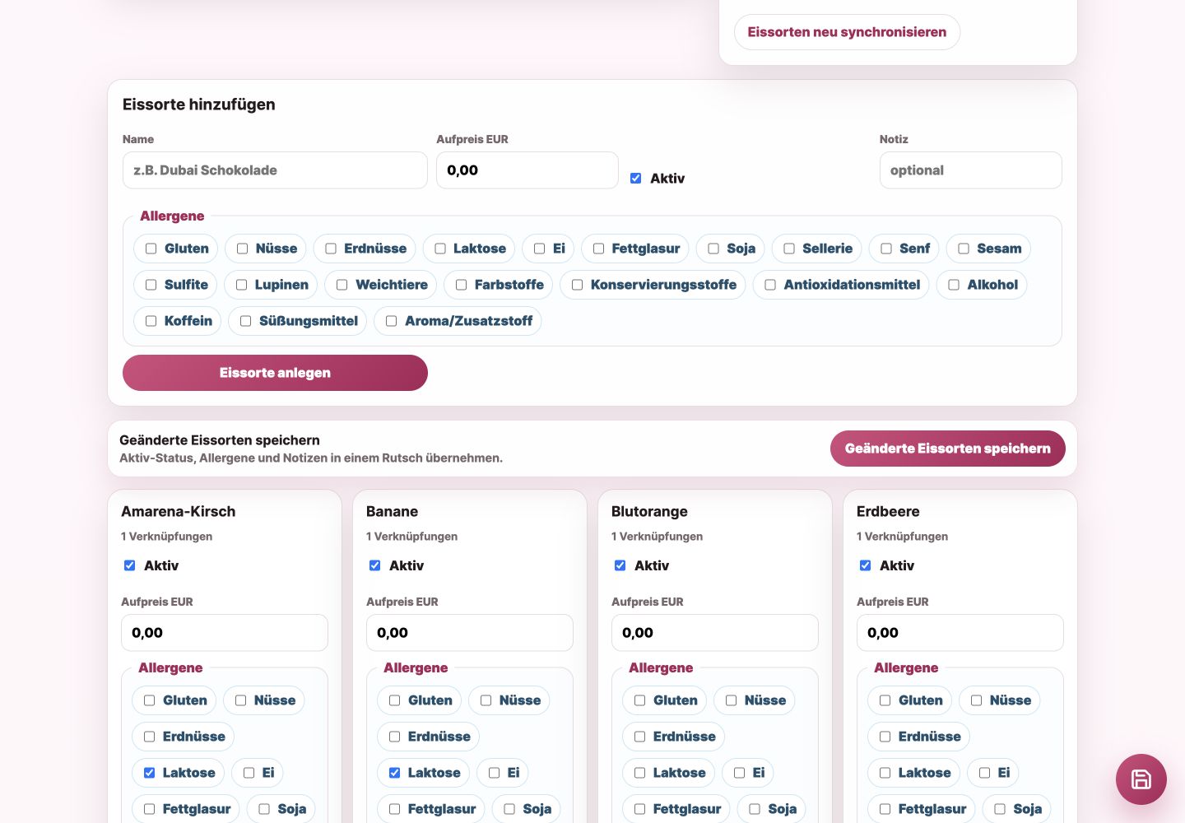Check Erdnüsse for Erdbeere
The height and width of the screenshot is (823, 1185).
885,737
